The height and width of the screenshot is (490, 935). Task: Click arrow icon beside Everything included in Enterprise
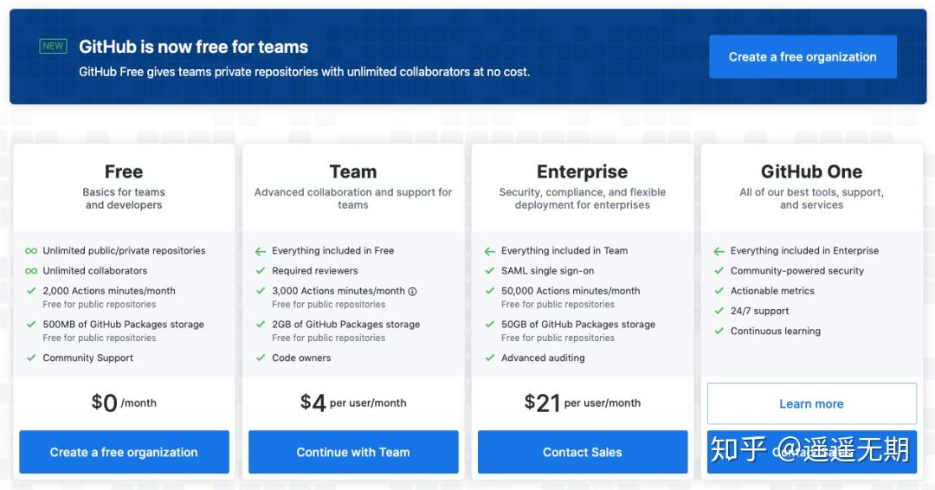719,251
